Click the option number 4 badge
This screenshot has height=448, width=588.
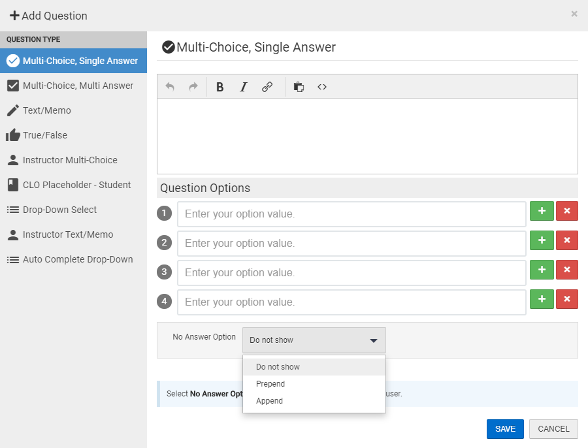pyautogui.click(x=164, y=302)
